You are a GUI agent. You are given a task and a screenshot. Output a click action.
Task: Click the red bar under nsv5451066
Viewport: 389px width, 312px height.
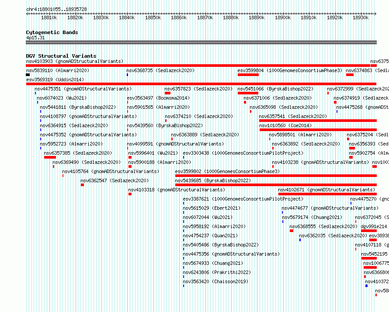click(248, 93)
